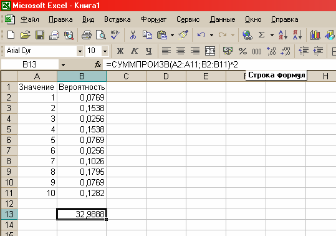Select the Значение header cell
This screenshot has width=336, height=236.
(x=37, y=87)
